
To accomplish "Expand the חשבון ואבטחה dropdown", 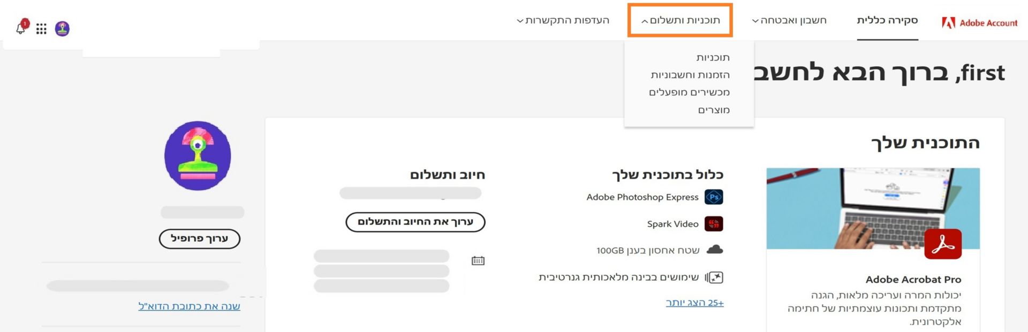I will [789, 20].
